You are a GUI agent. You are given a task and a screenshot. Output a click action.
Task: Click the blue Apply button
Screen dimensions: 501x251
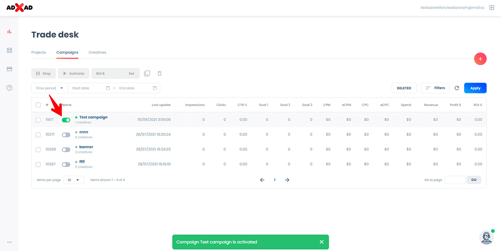point(475,88)
